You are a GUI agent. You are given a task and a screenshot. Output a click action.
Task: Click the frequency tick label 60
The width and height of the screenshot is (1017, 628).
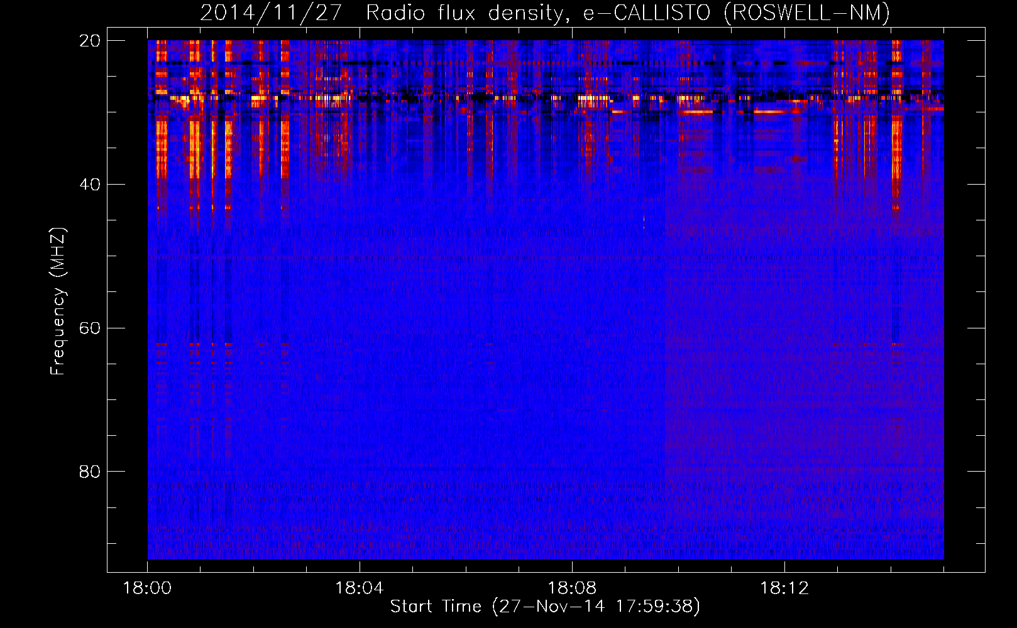pos(90,328)
